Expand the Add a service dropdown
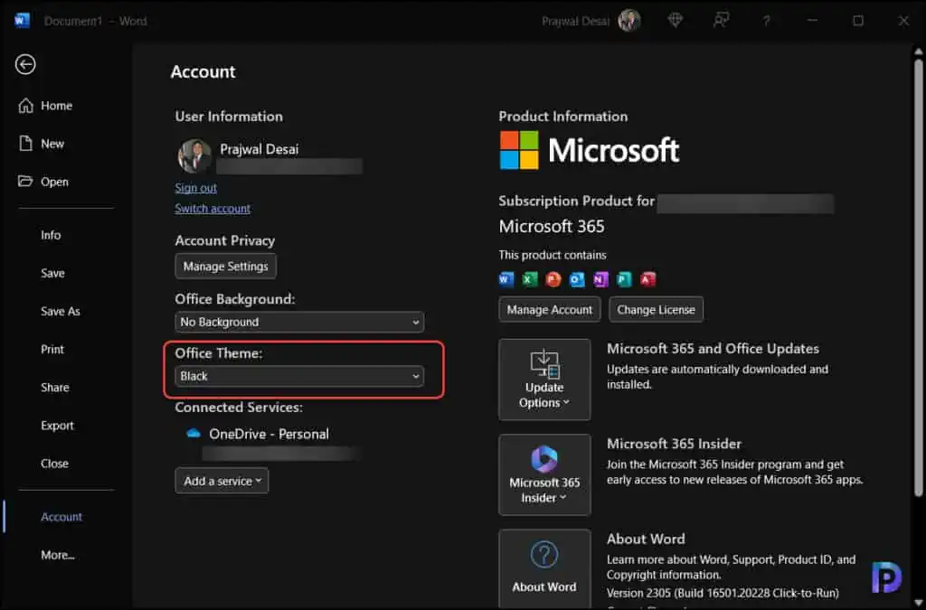The image size is (926, 610). click(222, 481)
